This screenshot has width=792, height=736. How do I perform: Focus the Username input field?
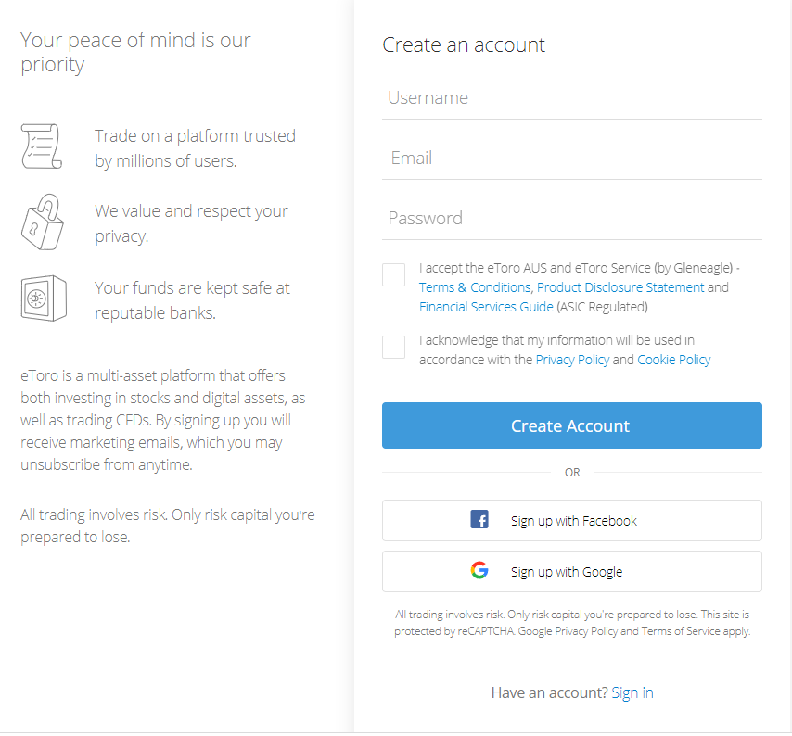[572, 98]
